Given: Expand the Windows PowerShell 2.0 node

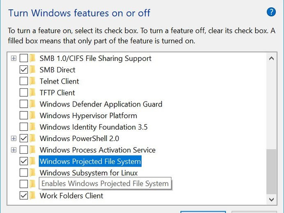Looking at the screenshot, I should point(14,139).
